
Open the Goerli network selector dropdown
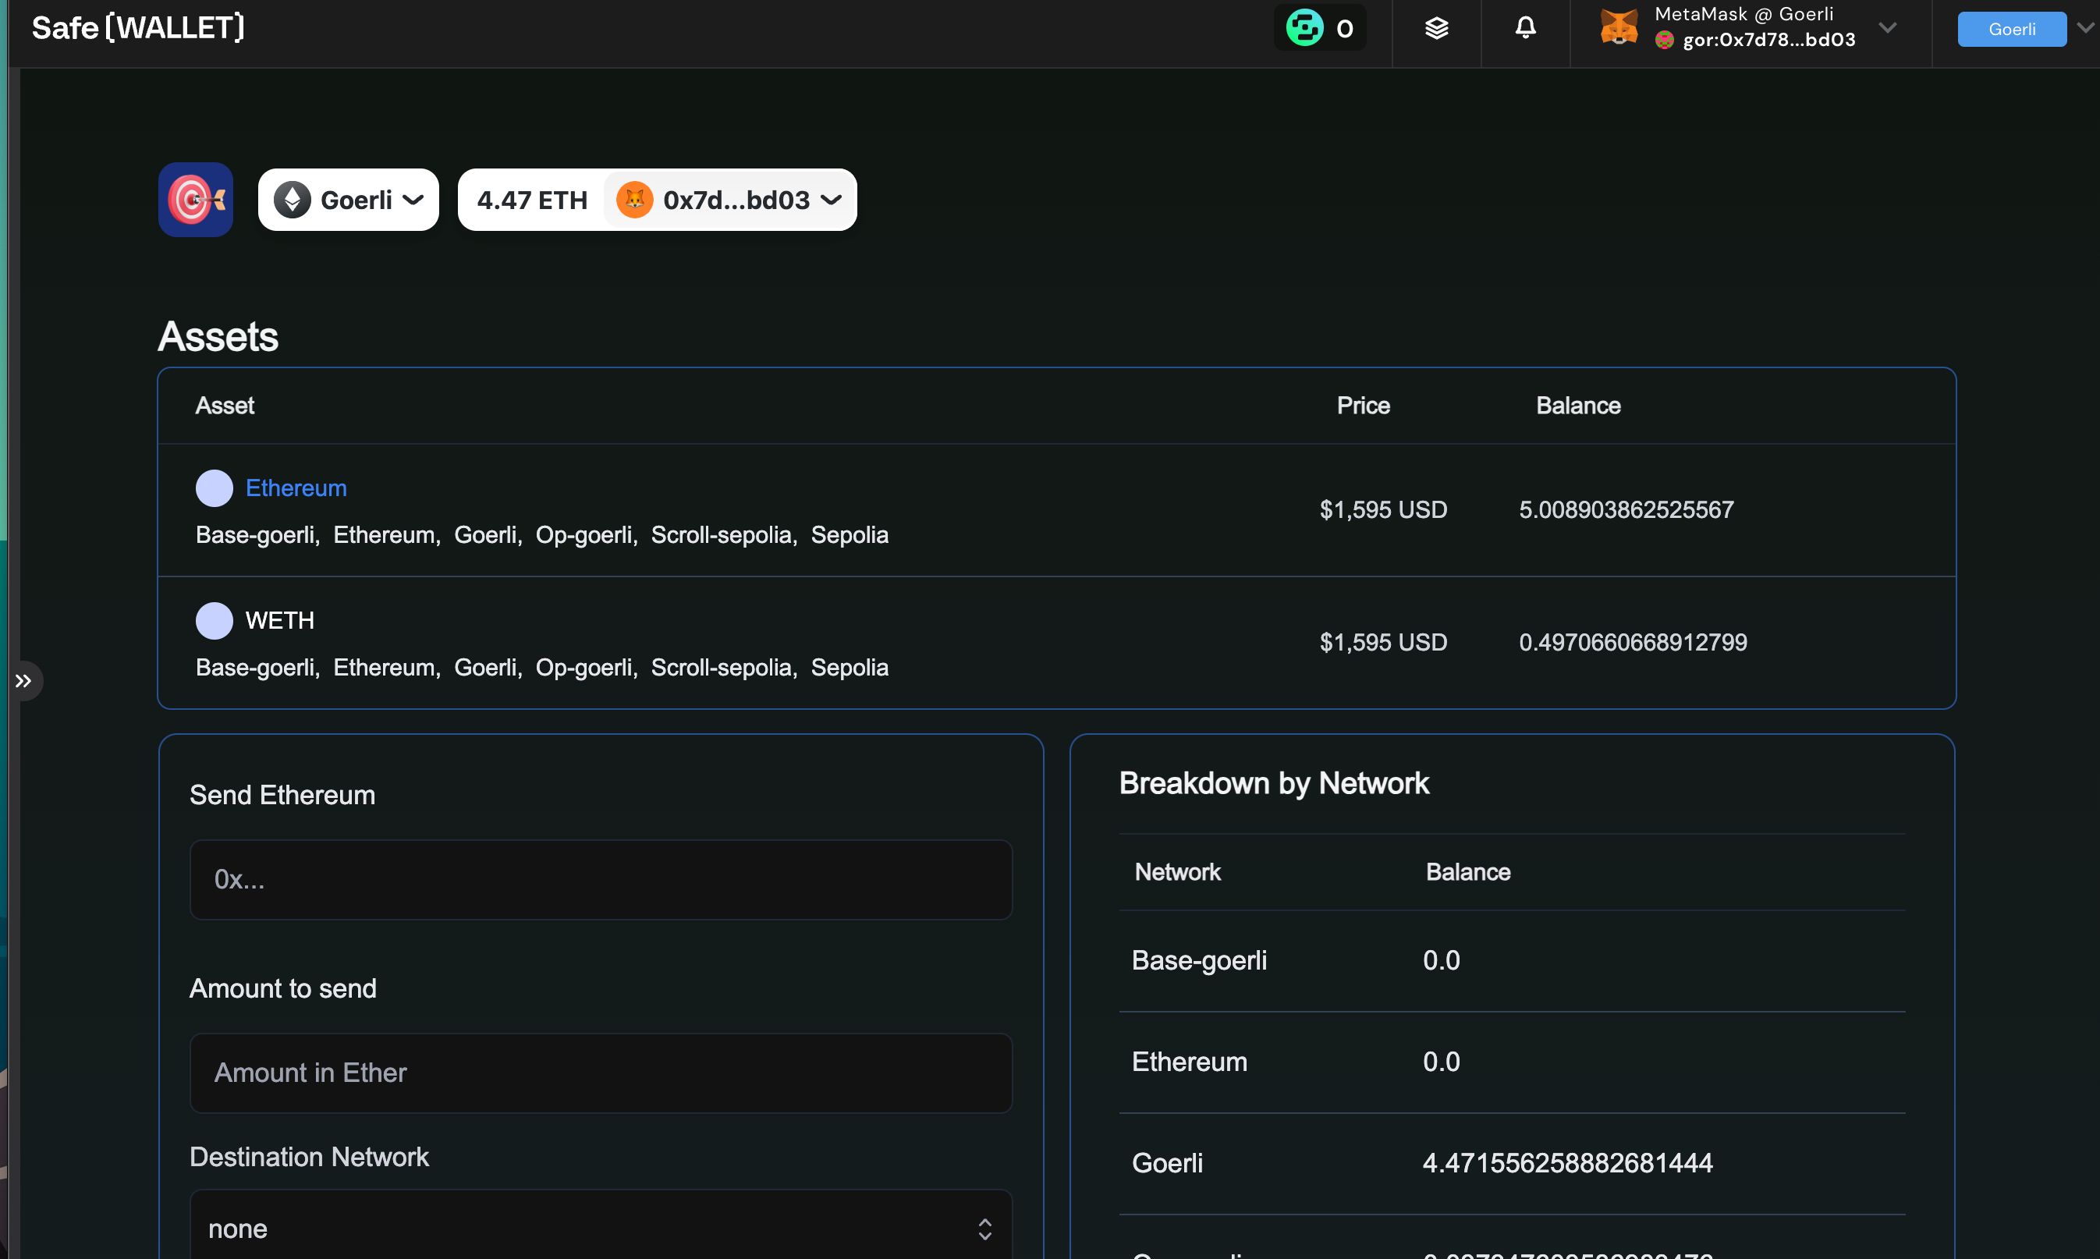click(x=349, y=200)
